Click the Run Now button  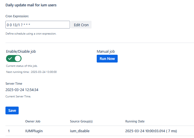point(107,59)
